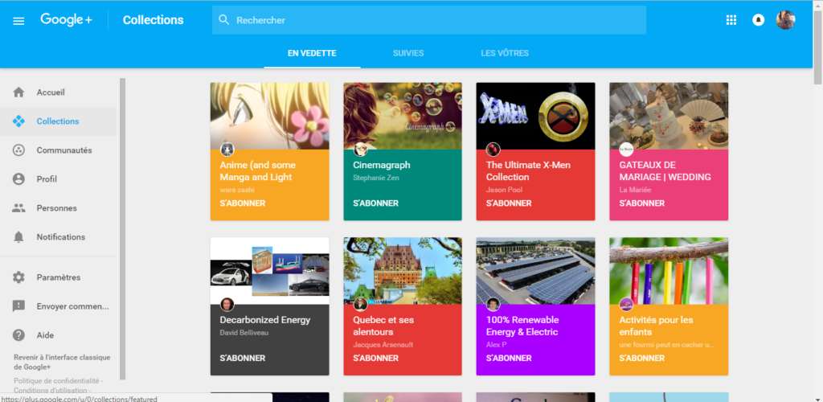The width and height of the screenshot is (823, 402).
Task: Click Jacques Arsenault's avatar on Quebec card
Action: [360, 305]
